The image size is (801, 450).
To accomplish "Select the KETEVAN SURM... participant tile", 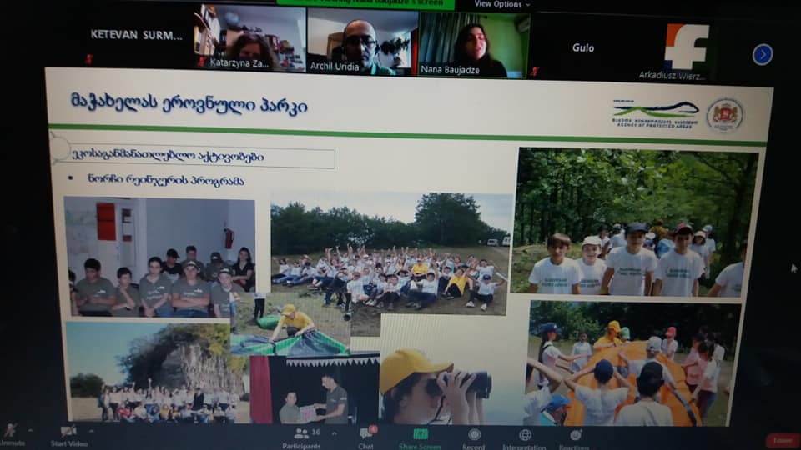I will (x=136, y=36).
